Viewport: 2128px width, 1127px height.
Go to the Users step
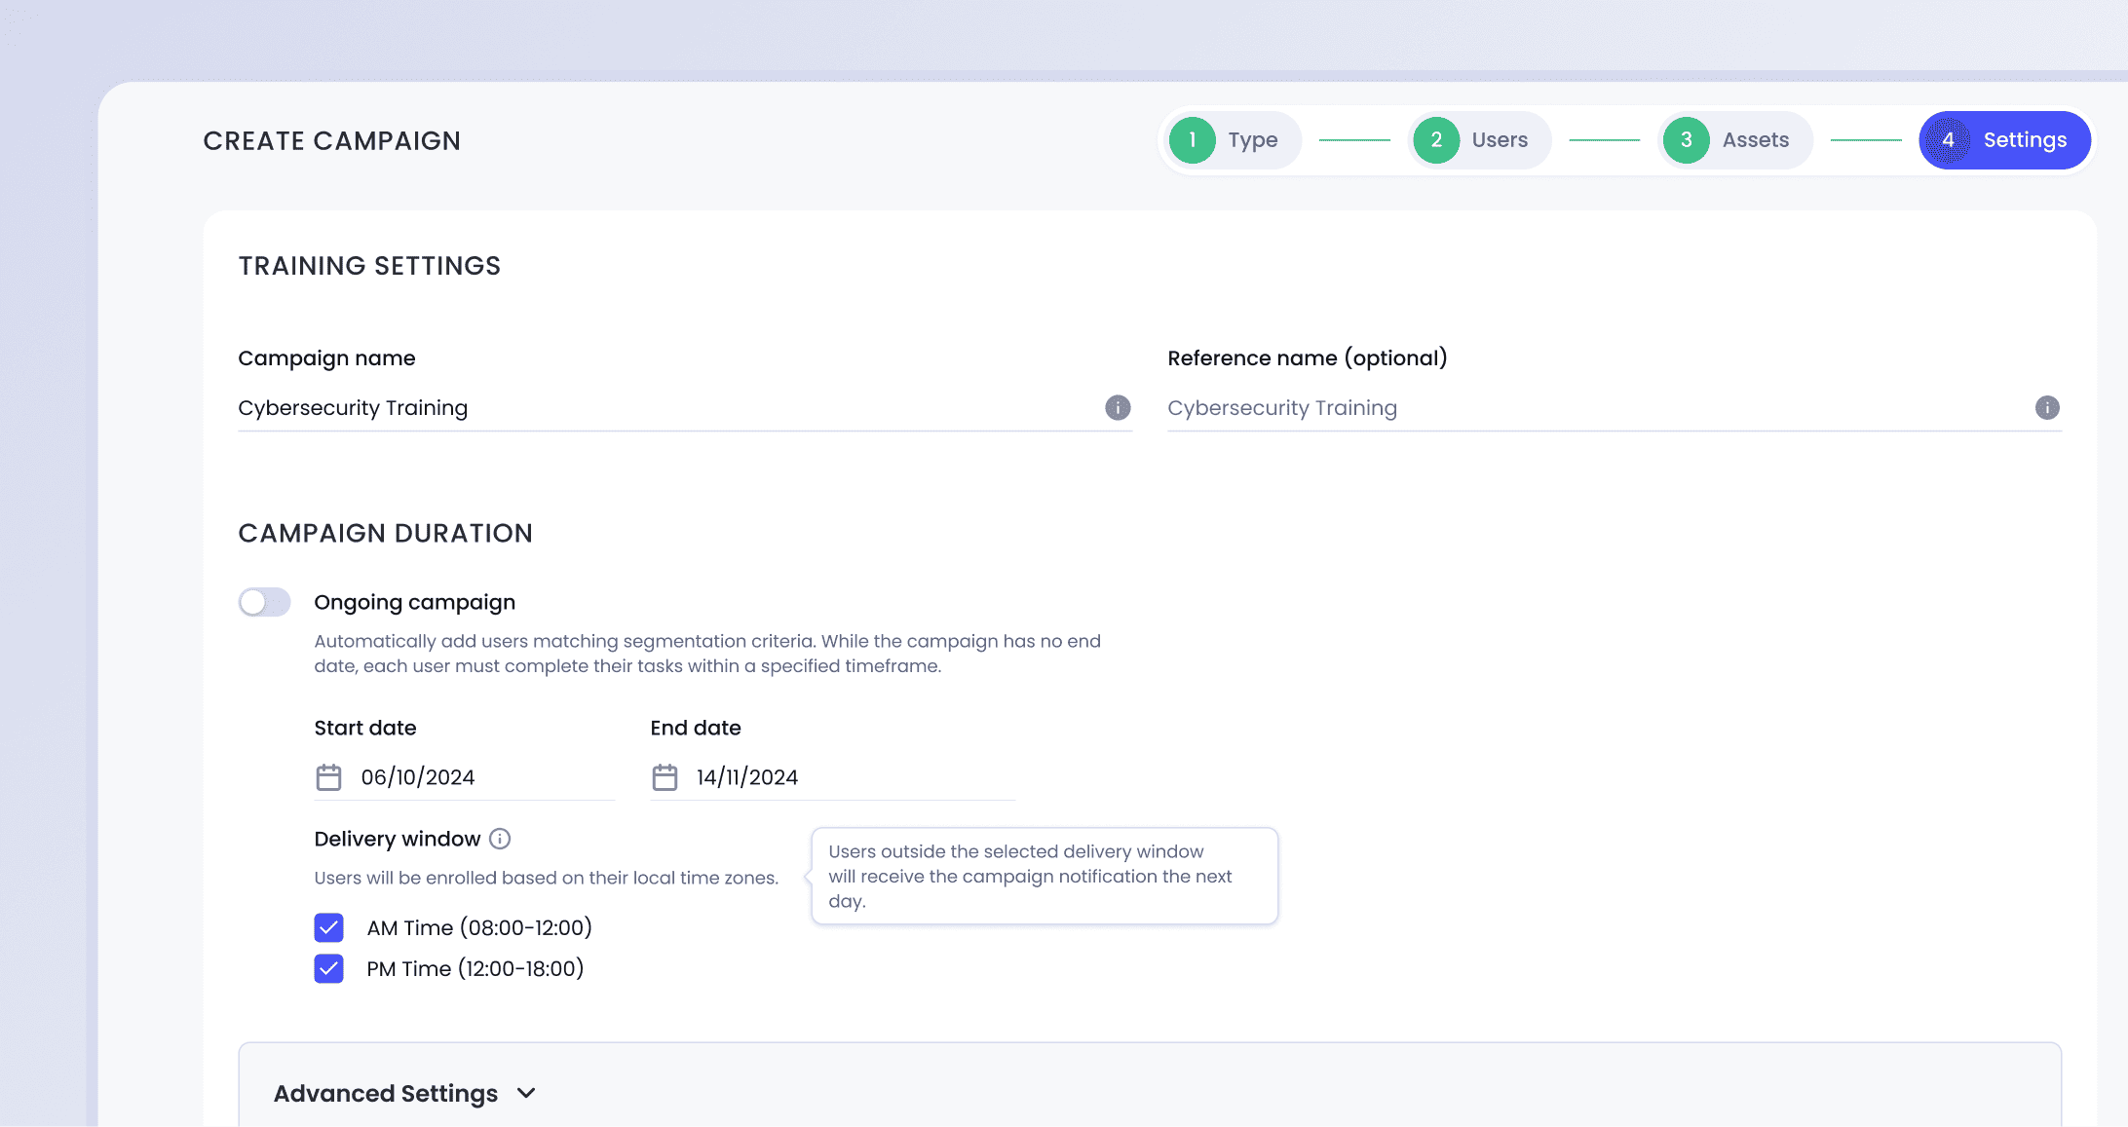point(1479,140)
